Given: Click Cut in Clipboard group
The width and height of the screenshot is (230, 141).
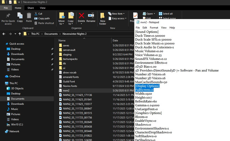Looking at the screenshot, I should (x=38, y=14).
